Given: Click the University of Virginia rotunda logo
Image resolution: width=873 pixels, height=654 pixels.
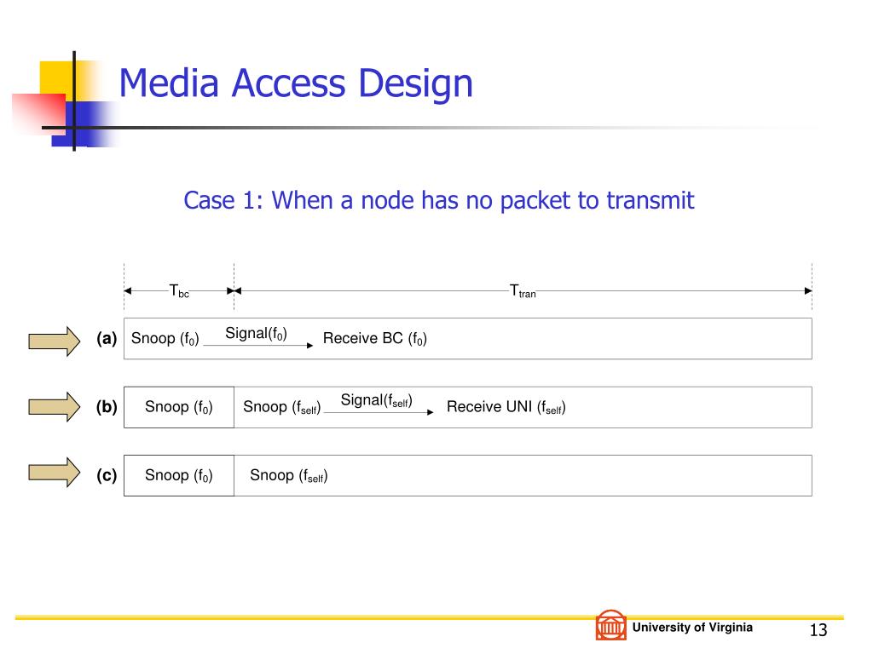Looking at the screenshot, I should click(610, 625).
